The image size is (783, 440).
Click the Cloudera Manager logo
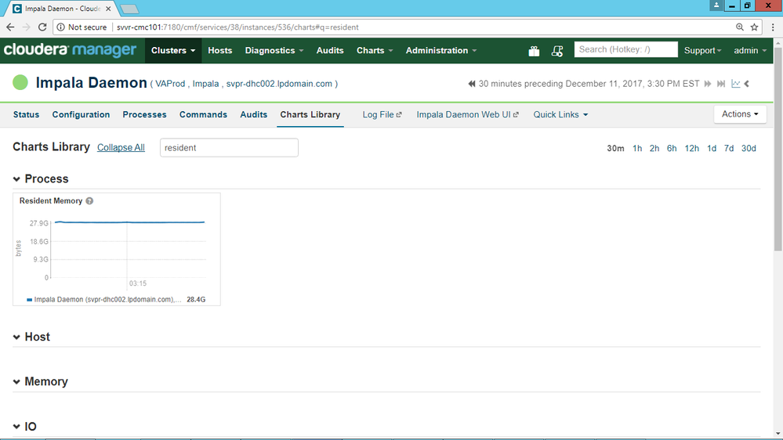(70, 50)
